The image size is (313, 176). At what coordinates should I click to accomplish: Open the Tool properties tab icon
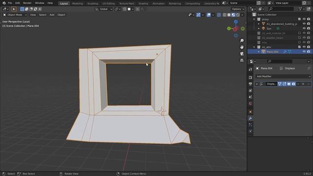pyautogui.click(x=250, y=69)
